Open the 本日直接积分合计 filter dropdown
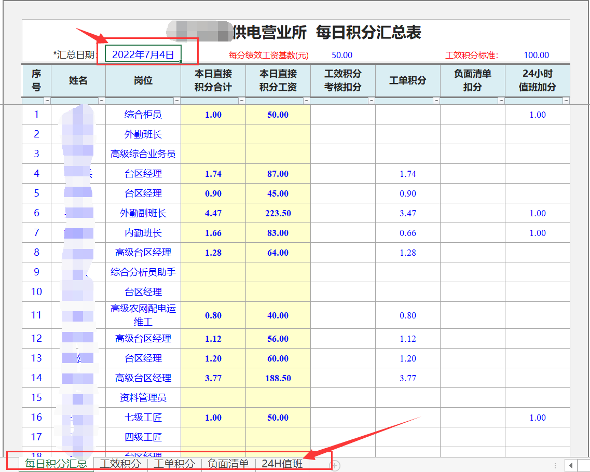The image size is (590, 472). click(242, 101)
